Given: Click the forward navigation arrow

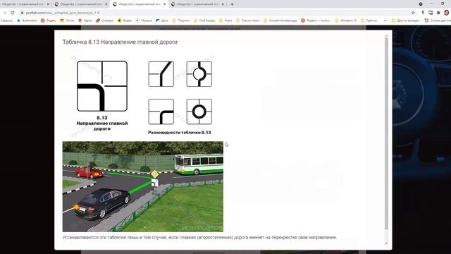Looking at the screenshot, I should coord(4,13).
